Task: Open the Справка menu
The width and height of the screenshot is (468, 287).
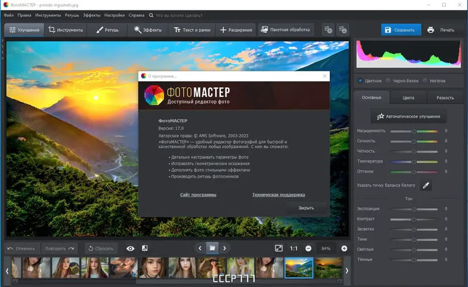Action: 136,15
